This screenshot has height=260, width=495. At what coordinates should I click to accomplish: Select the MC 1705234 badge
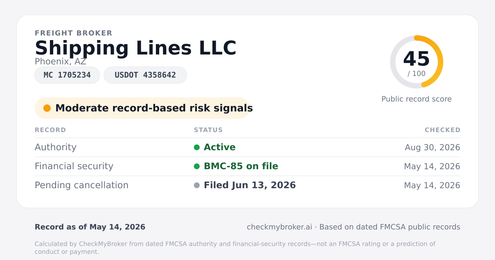(67, 75)
